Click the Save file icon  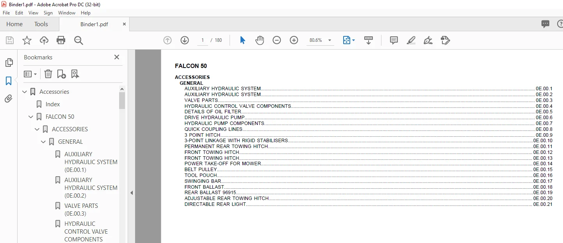10,40
